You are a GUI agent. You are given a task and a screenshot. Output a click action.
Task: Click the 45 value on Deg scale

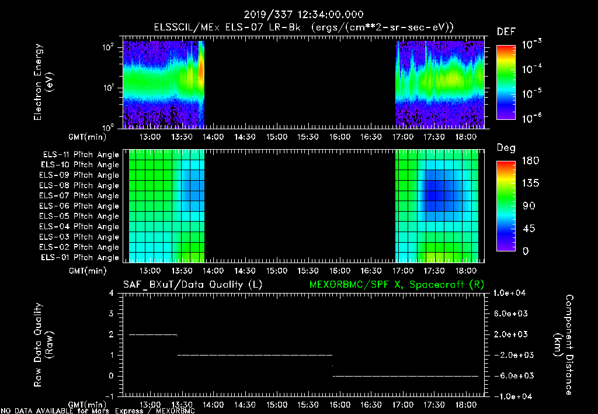coord(529,229)
